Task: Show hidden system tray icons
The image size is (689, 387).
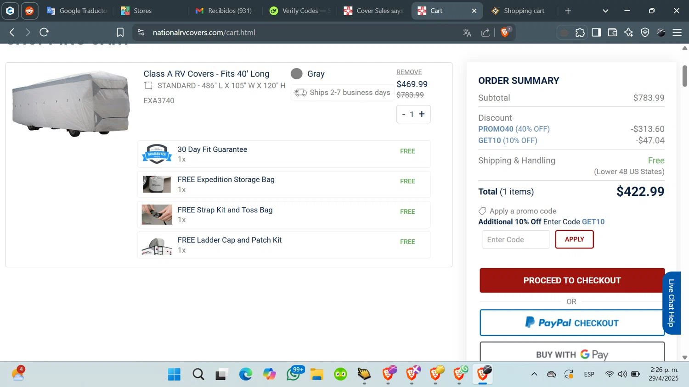Action: 534,374
